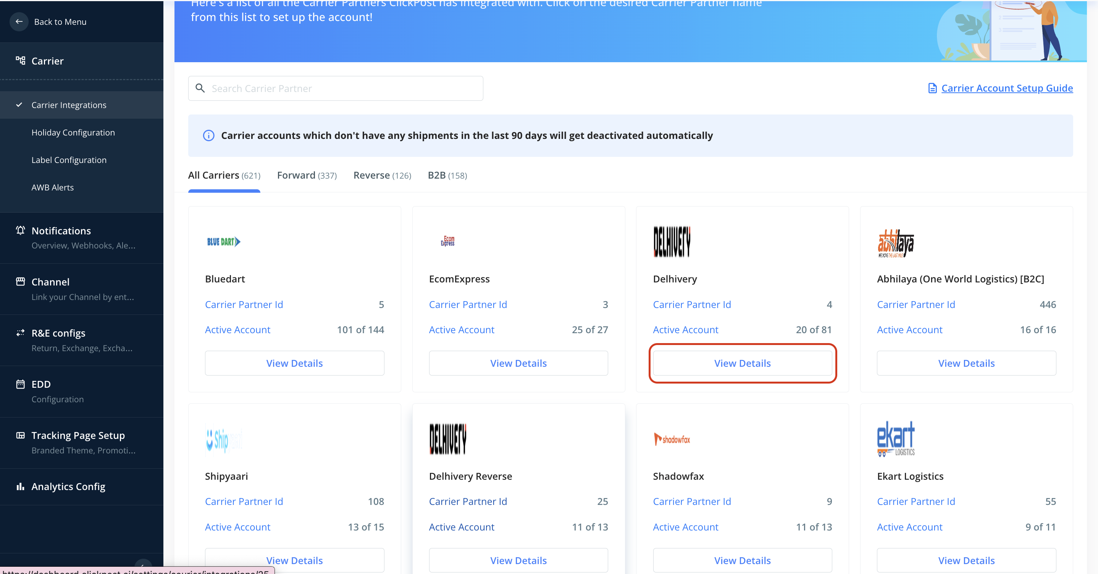Image resolution: width=1098 pixels, height=574 pixels.
Task: Select the Reverse carriers tab
Action: tap(382, 176)
